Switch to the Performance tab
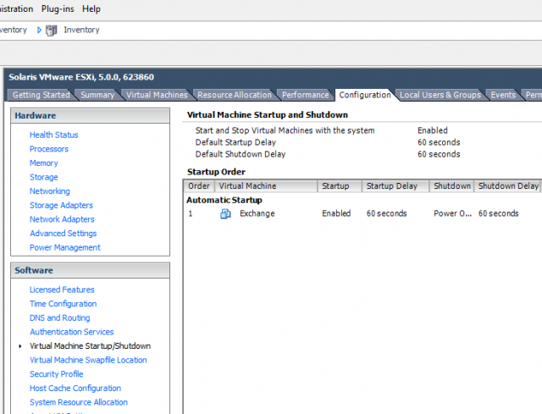 305,95
